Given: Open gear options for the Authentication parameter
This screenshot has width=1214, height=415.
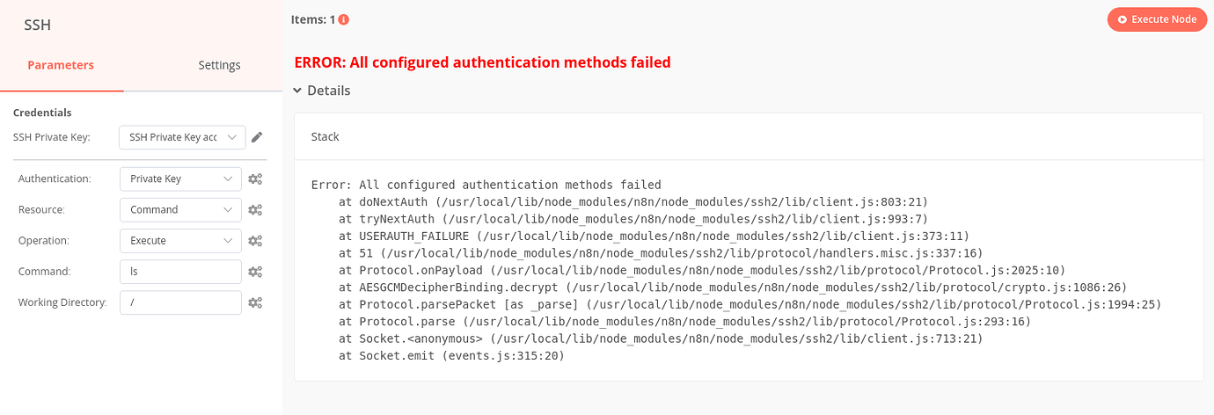Looking at the screenshot, I should point(255,179).
